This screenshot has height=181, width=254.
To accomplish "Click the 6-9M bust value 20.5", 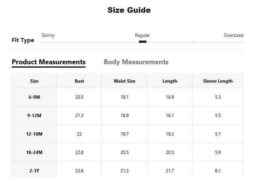I will click(79, 97).
